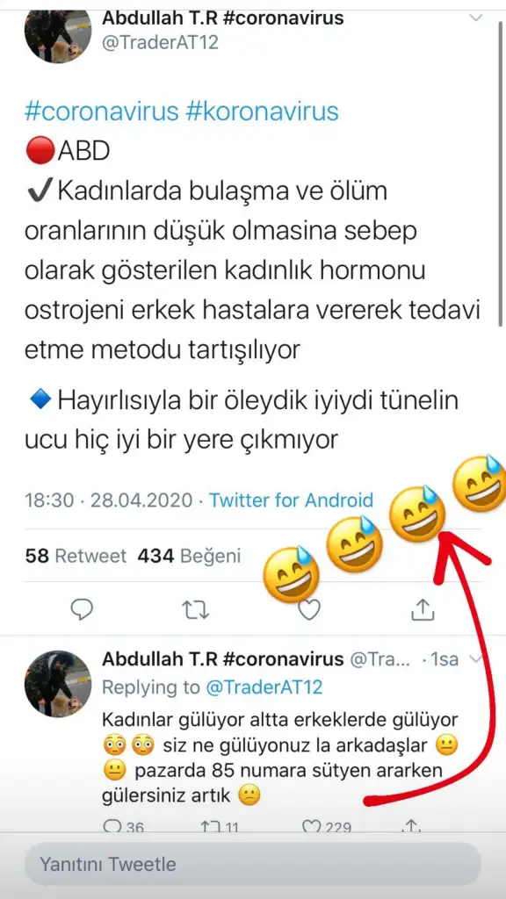Tap the @TraderAT12 Replying to mention
The height and width of the screenshot is (899, 506).
coord(264,687)
